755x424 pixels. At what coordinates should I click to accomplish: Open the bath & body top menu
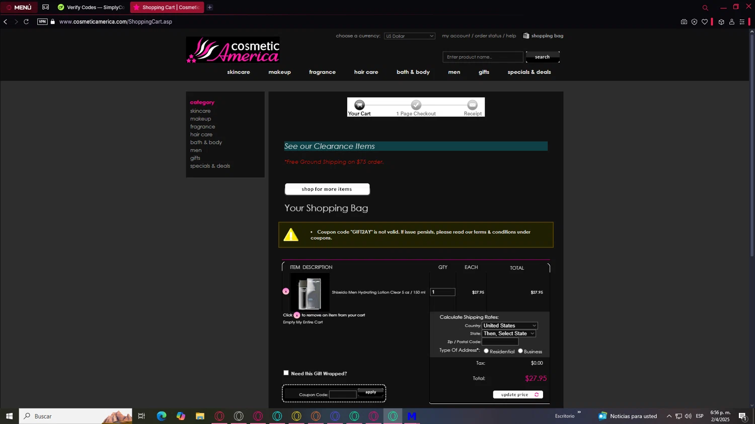(x=413, y=72)
